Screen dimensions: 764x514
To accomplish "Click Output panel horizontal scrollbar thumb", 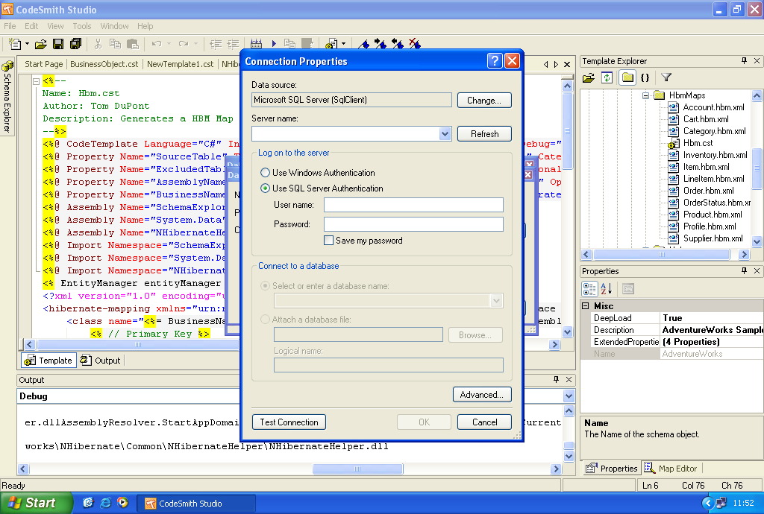I will (x=357, y=469).
